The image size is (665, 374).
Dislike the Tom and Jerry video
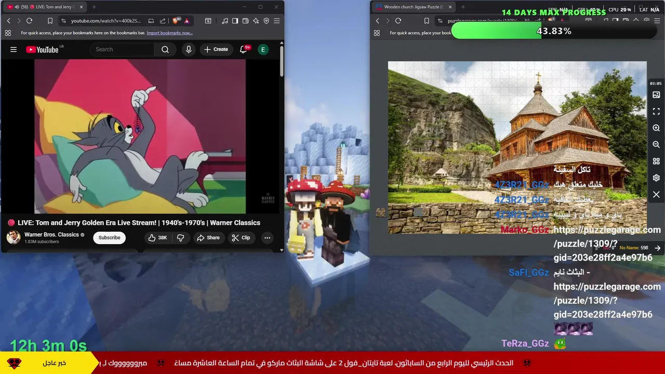click(181, 237)
